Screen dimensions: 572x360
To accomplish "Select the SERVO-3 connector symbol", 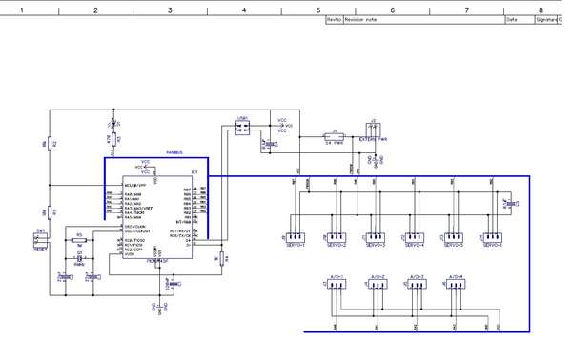I will click(x=376, y=238).
